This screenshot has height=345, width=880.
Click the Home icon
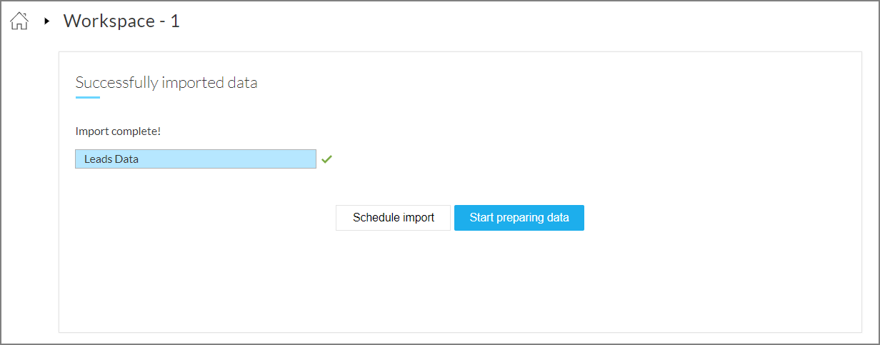pyautogui.click(x=19, y=21)
